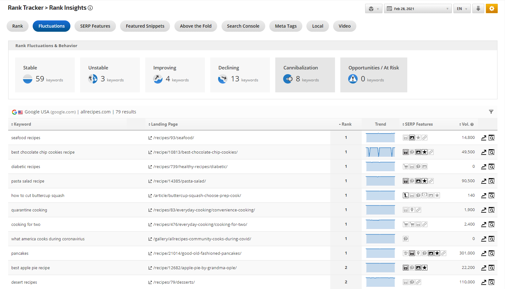Open the Feb 28, 2021 date dropdown

(x=418, y=8)
